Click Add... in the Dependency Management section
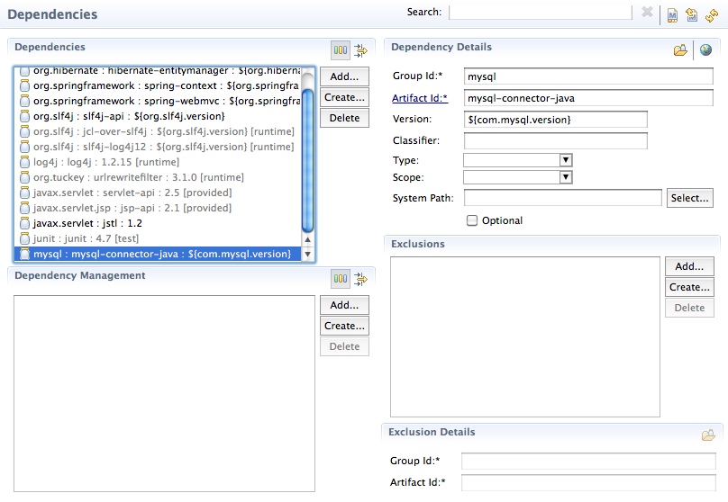Image resolution: width=728 pixels, height=502 pixels. pyautogui.click(x=344, y=305)
